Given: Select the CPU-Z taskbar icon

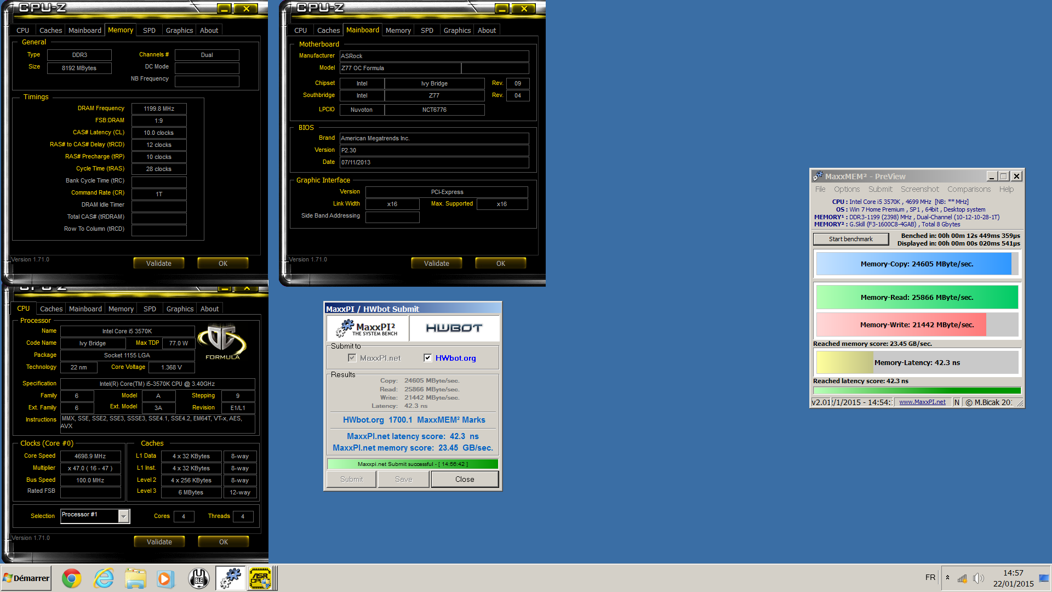Looking at the screenshot, I should pyautogui.click(x=261, y=578).
